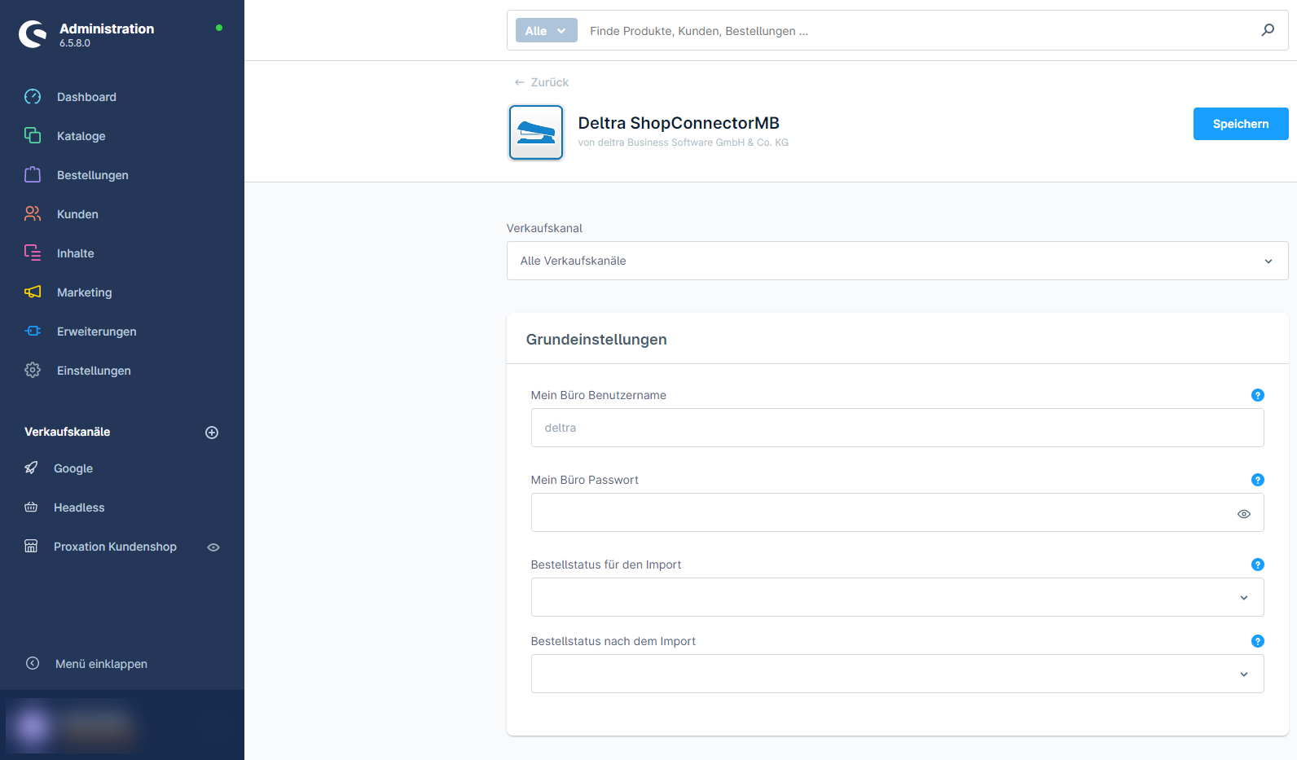Click the Shopware logo icon
This screenshot has height=760, width=1297.
click(x=33, y=34)
